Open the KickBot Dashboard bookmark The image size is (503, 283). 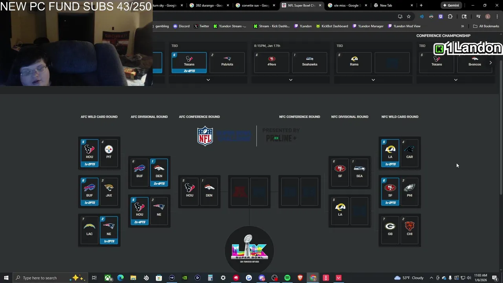332,26
